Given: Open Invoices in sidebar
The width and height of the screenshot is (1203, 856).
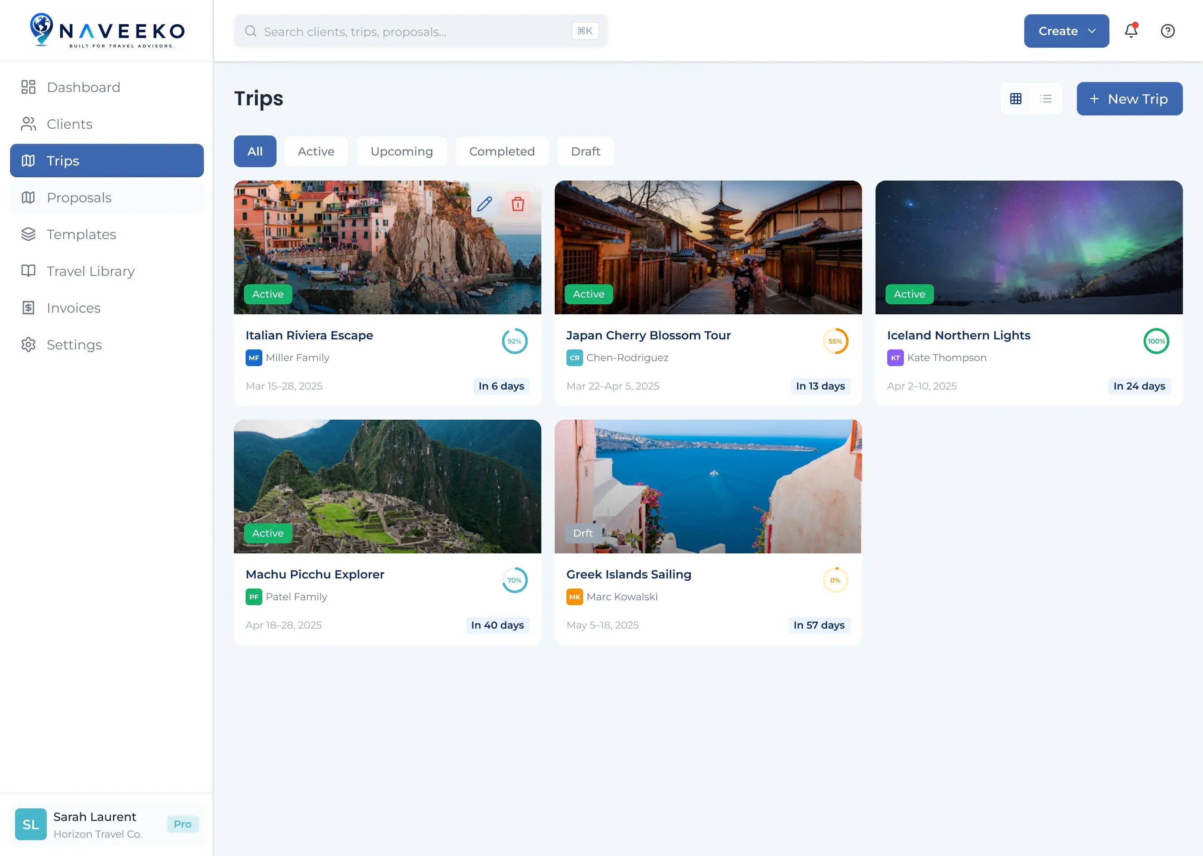Looking at the screenshot, I should tap(107, 308).
